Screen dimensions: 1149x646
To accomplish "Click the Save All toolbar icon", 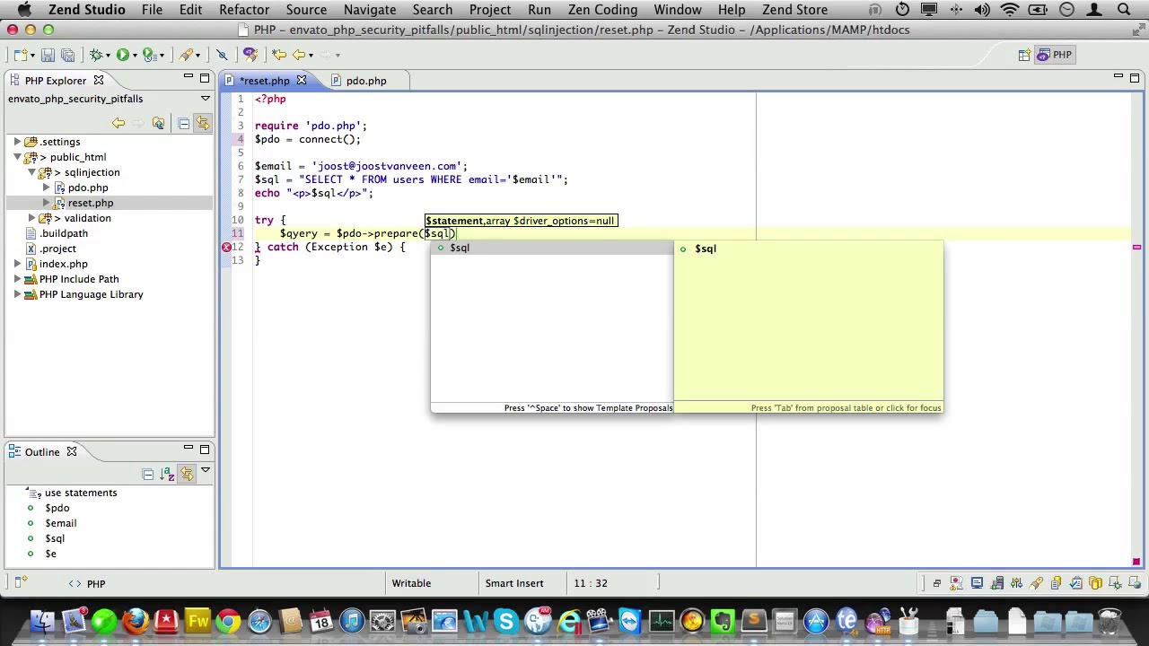I will [67, 55].
